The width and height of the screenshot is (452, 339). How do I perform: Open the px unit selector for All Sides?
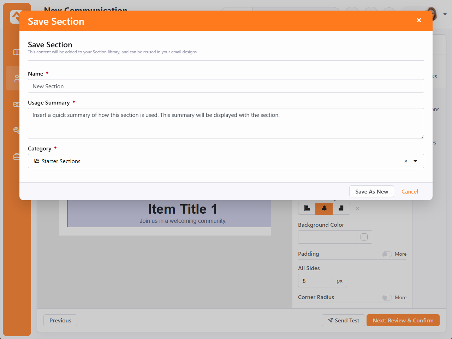[x=339, y=281]
